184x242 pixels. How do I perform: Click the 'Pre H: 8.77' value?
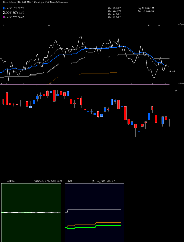tap(114, 11)
